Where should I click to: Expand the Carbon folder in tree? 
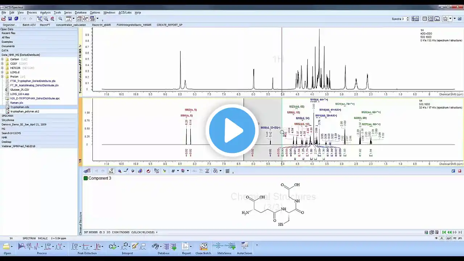[x=2, y=59]
